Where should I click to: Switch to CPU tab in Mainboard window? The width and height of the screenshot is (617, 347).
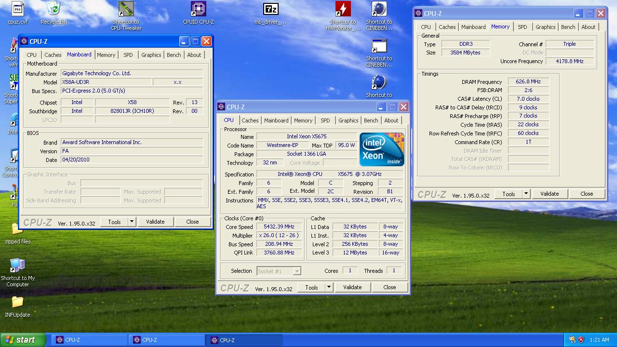(x=32, y=55)
